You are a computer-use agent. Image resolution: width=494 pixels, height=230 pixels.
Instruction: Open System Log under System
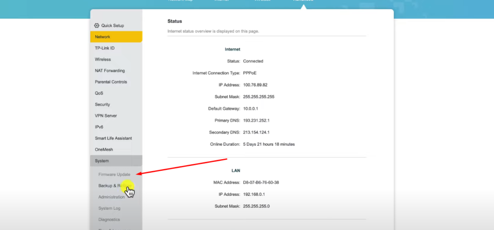coord(110,208)
